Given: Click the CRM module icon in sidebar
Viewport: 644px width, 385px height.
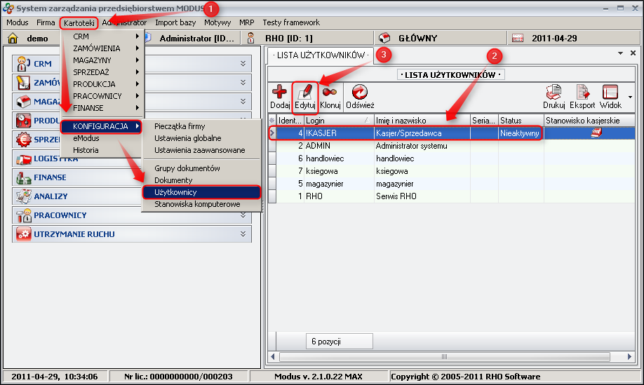Looking at the screenshot, I should point(23,64).
